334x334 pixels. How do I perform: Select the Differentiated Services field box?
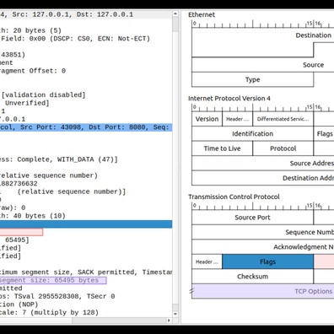283,119
